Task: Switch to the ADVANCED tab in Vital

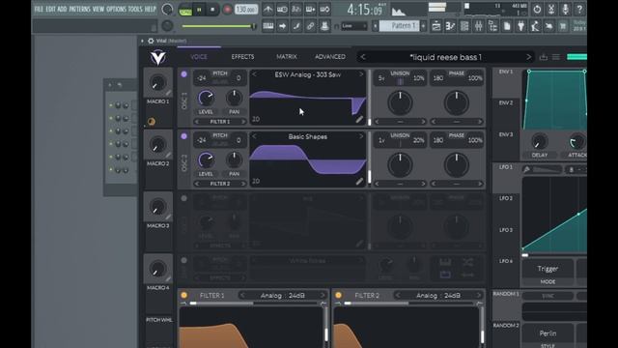Action: 330,57
